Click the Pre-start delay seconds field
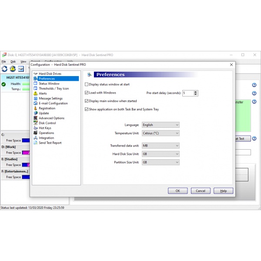 pos(187,93)
